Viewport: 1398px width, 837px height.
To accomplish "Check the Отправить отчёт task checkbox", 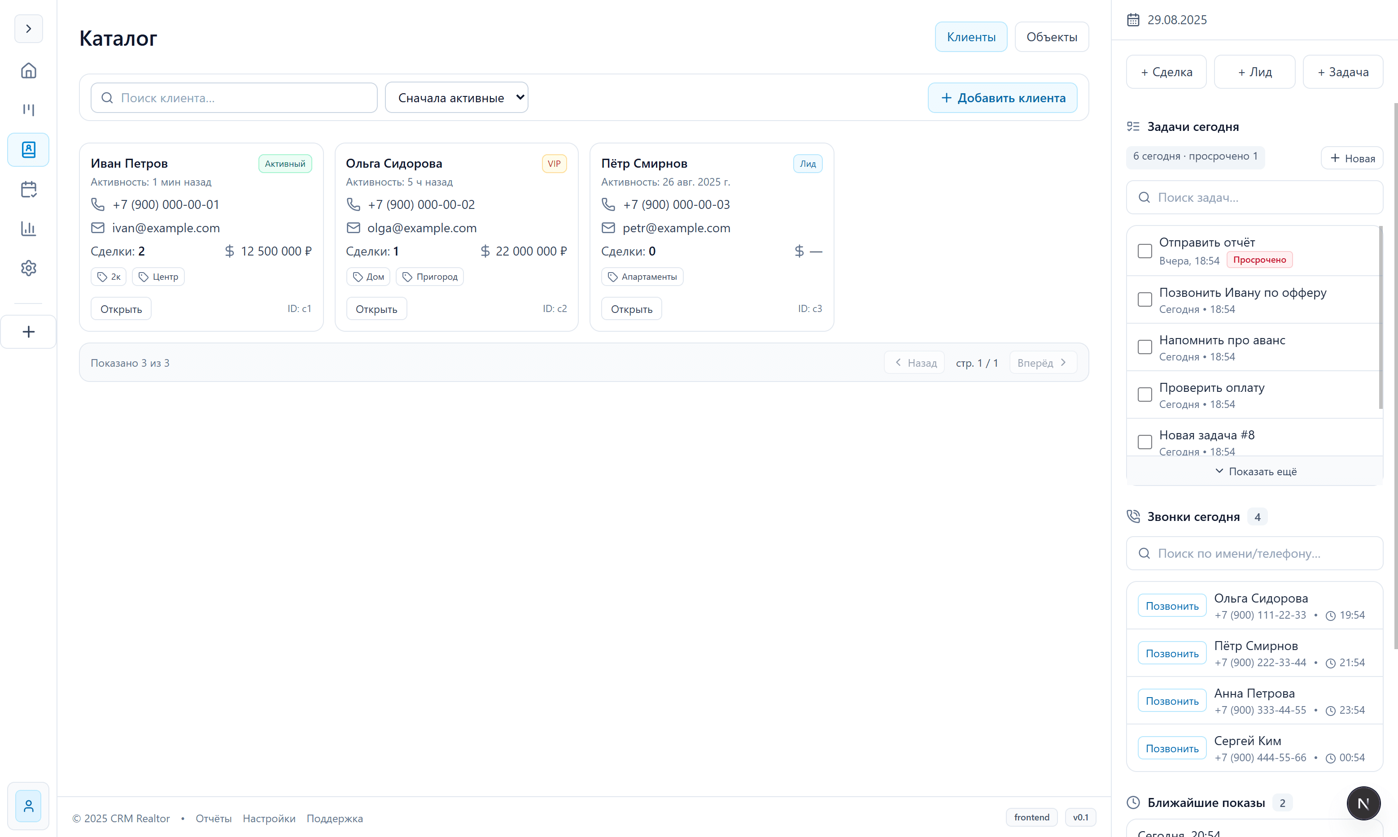I will tap(1145, 251).
